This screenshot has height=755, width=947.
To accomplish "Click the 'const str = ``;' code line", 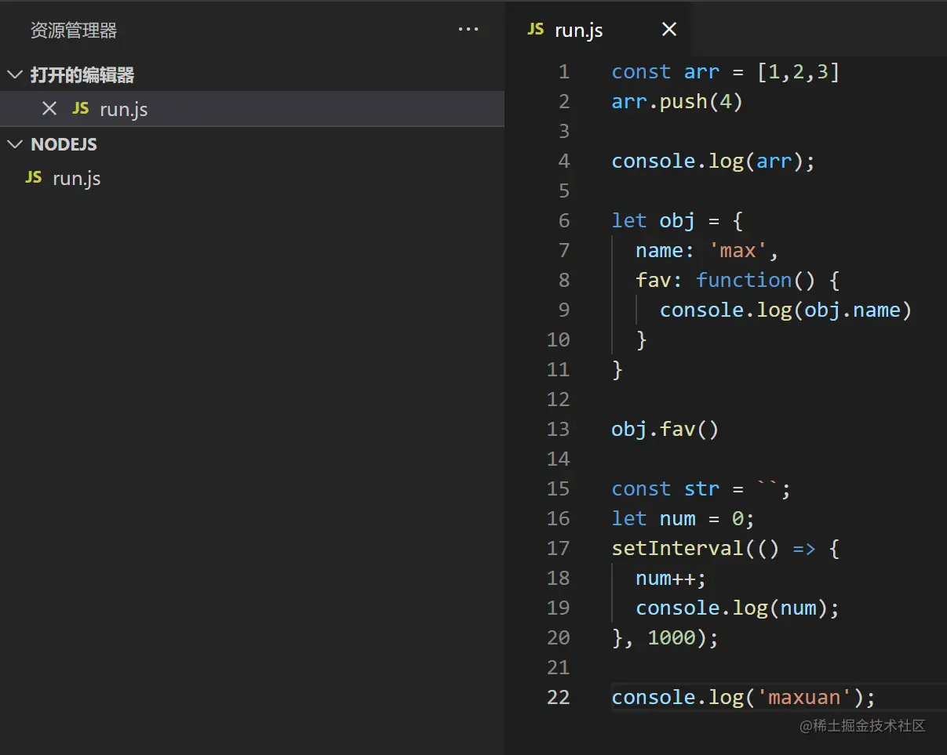I will tap(701, 489).
